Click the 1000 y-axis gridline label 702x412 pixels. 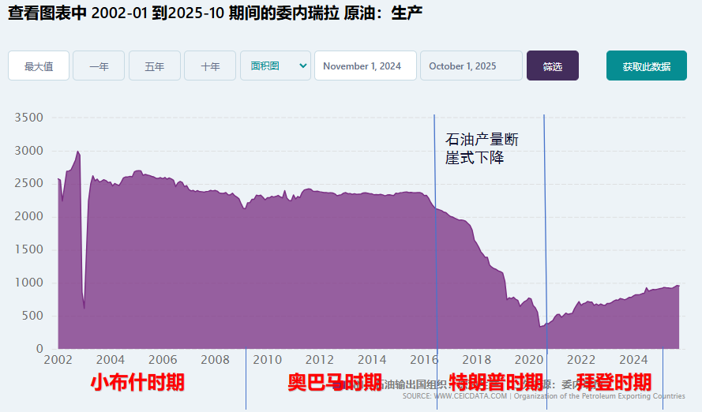29,283
